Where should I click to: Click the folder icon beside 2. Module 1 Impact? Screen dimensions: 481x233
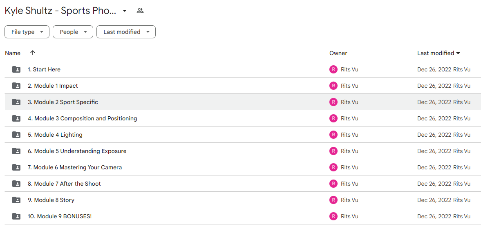16,86
